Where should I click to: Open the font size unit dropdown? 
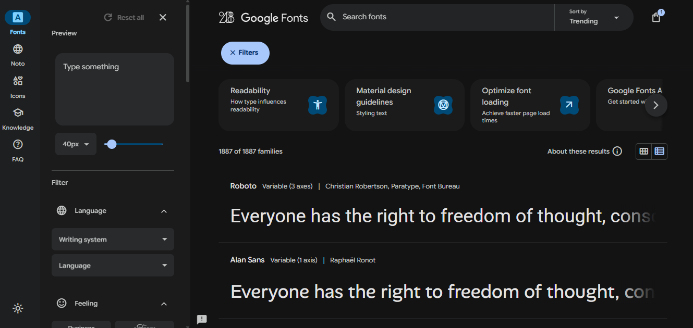point(75,144)
